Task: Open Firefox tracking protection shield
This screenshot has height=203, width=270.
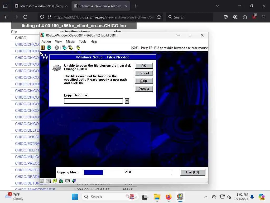Action: click(42, 17)
